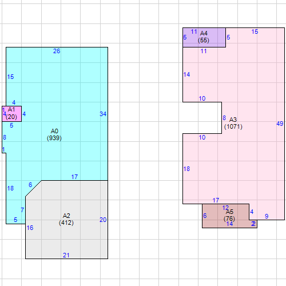Click dimension 8 on A0 left edge

pyautogui.click(x=5, y=137)
